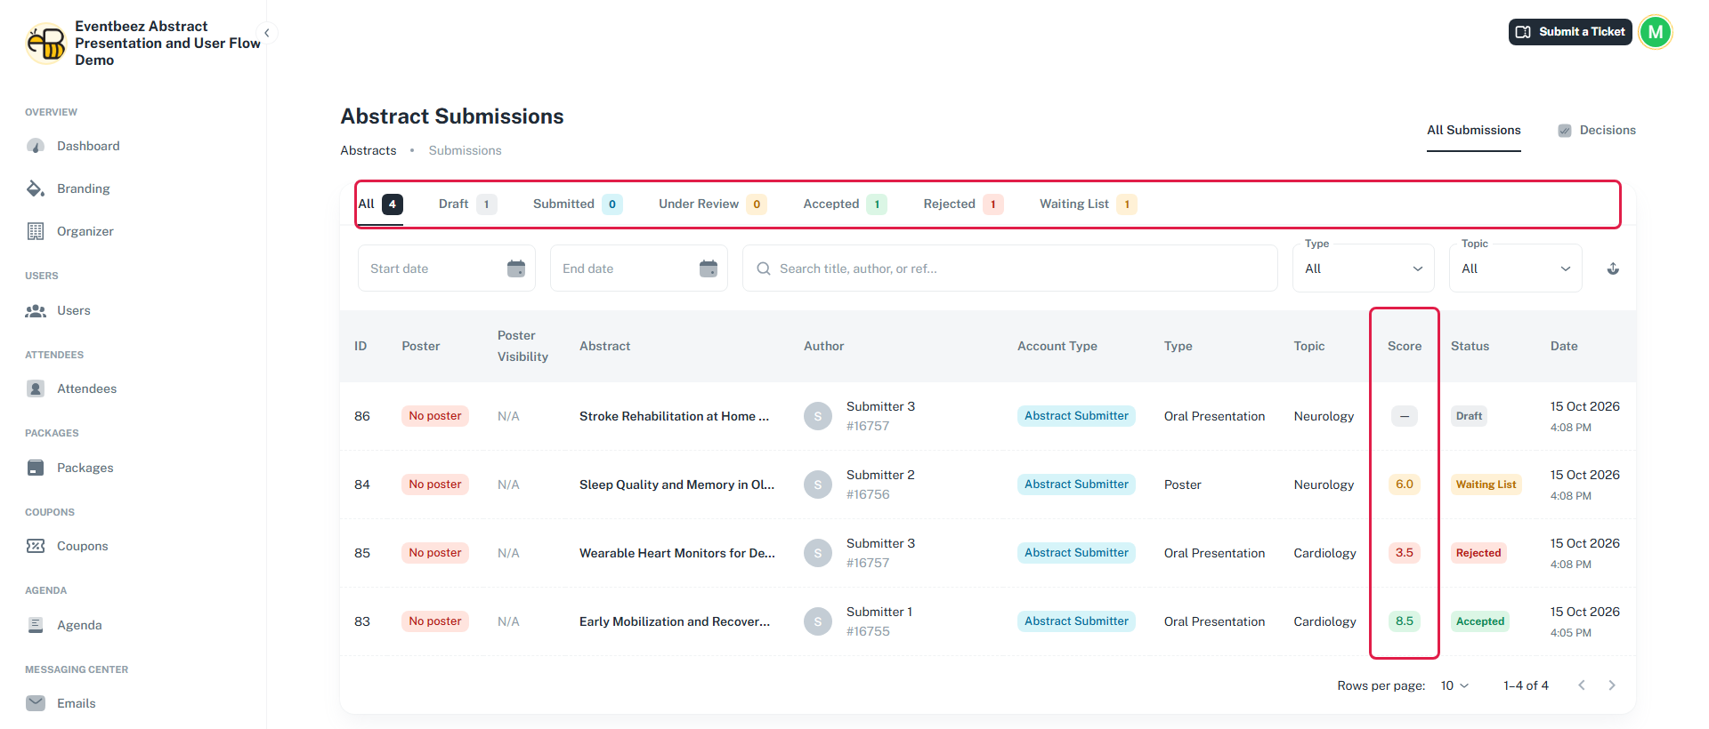Screen dimensions: 1709x729
Task: Click the Waiting List status badge
Action: pyautogui.click(x=1486, y=485)
